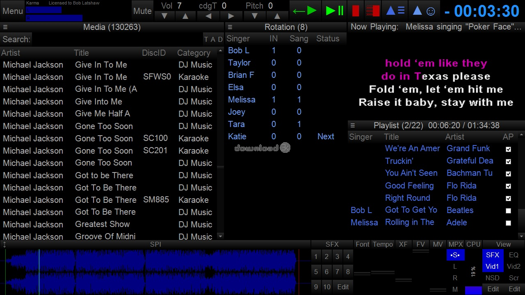Open SFX pad Edit button
Image resolution: width=525 pixels, height=295 pixels.
click(x=343, y=287)
